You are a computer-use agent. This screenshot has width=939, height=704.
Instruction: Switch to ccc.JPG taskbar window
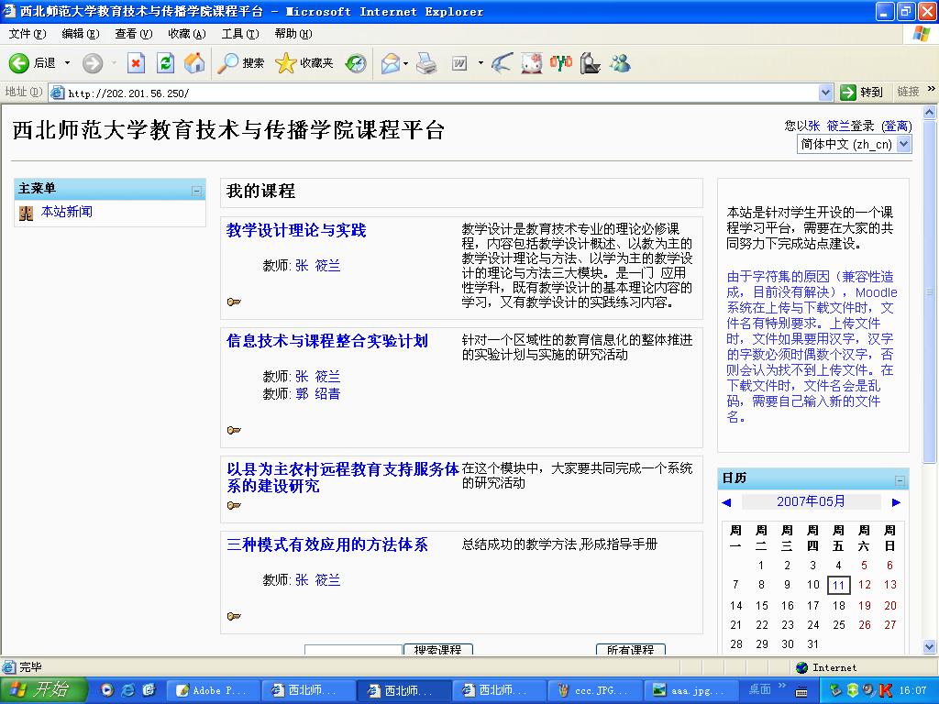point(595,691)
